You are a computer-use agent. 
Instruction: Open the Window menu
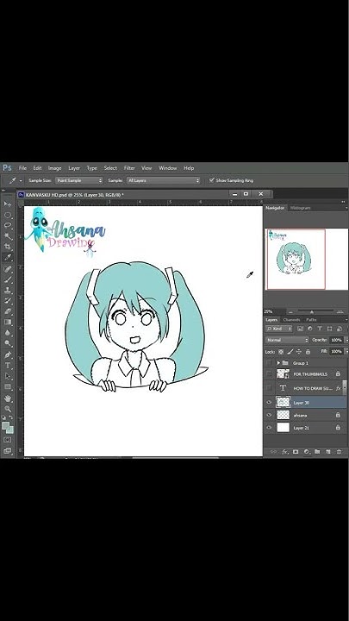168,168
